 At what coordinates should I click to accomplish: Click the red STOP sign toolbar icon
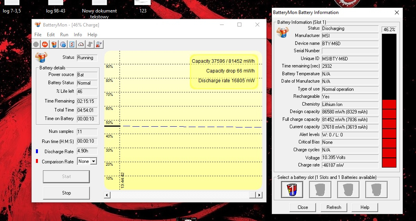[x=45, y=44]
